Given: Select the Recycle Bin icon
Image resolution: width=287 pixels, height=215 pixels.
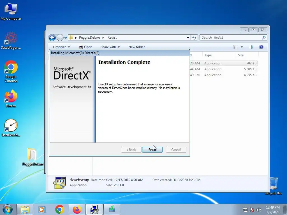Looking at the screenshot, I should point(273,186).
